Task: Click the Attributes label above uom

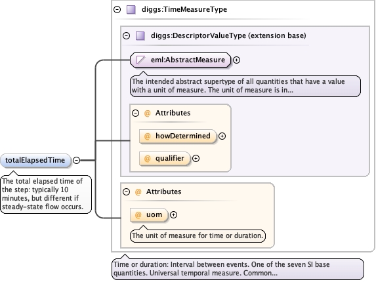Action: point(163,191)
